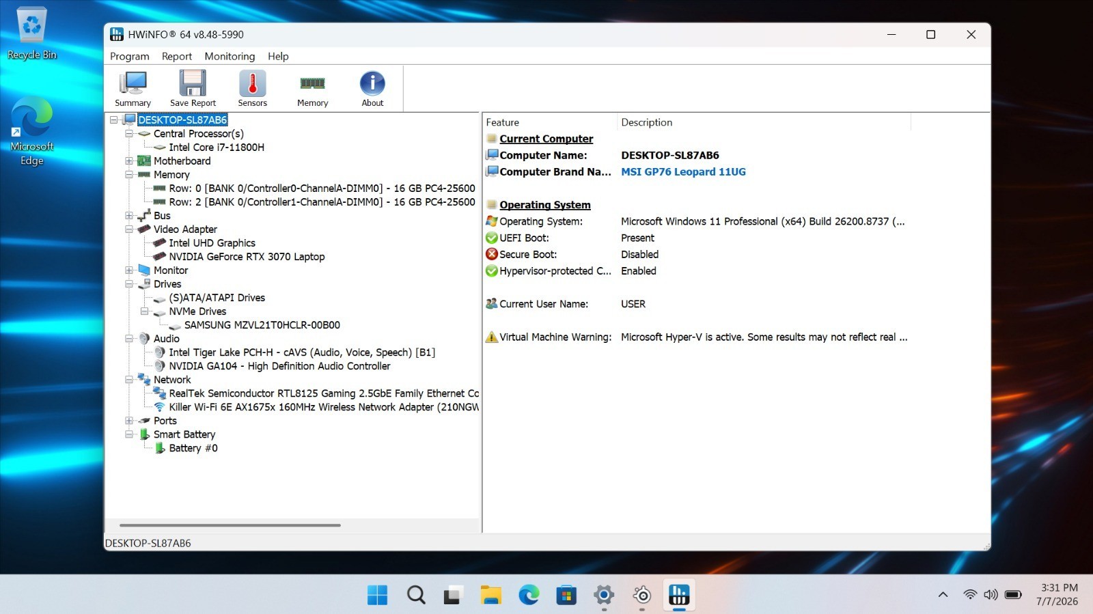This screenshot has height=614, width=1093.
Task: Collapse the Smart Battery node
Action: [x=129, y=434]
